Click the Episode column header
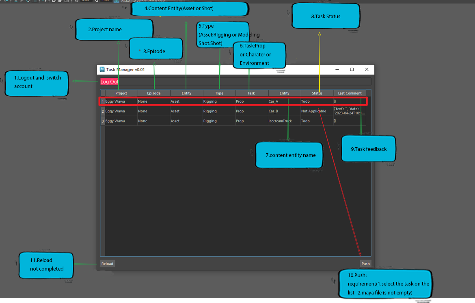Viewport: 475px width, 303px height. pyautogui.click(x=154, y=93)
